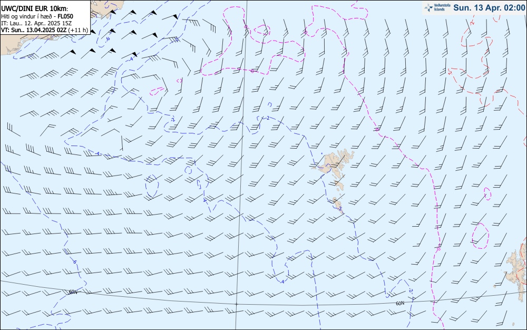Select the 'Hiti og vindur í hæð - FL050' line
Screen dimensions: 527x330
[x=37, y=16]
